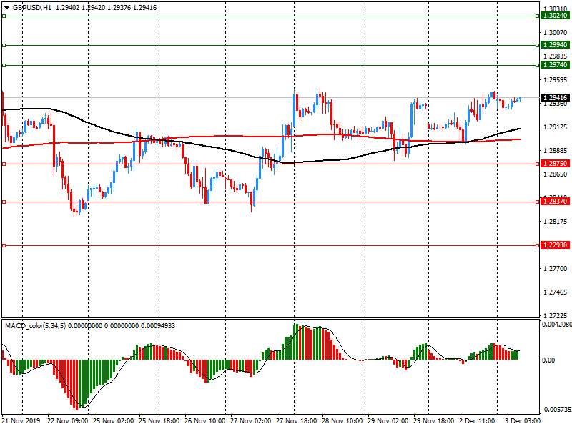Select the red 1.28750 price level label
The image size is (572, 429).
click(555, 164)
